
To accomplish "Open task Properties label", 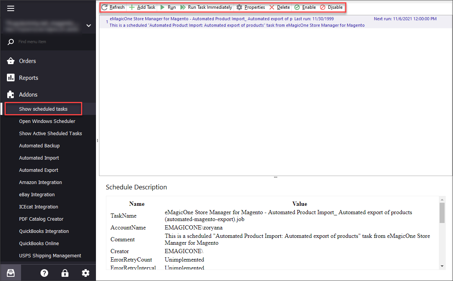I will 255,7.
